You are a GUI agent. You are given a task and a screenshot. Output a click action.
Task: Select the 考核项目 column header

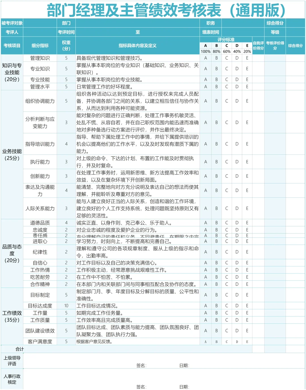click(x=12, y=45)
